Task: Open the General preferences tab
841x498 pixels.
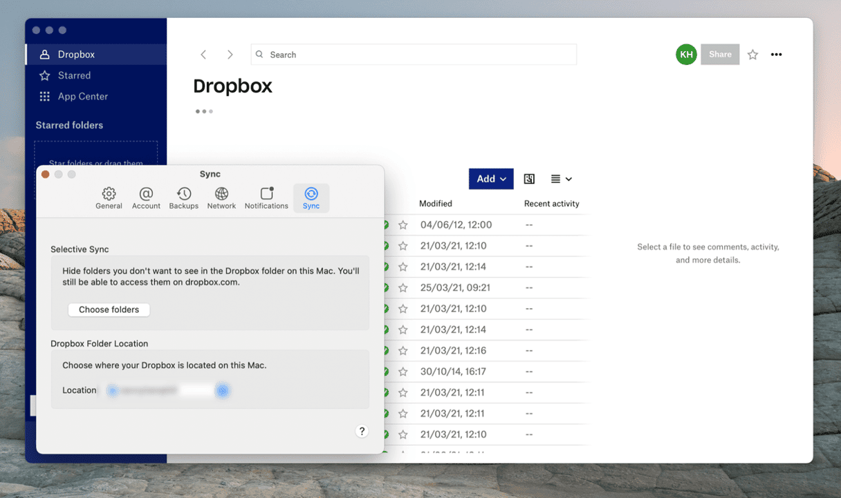Action: click(x=109, y=198)
